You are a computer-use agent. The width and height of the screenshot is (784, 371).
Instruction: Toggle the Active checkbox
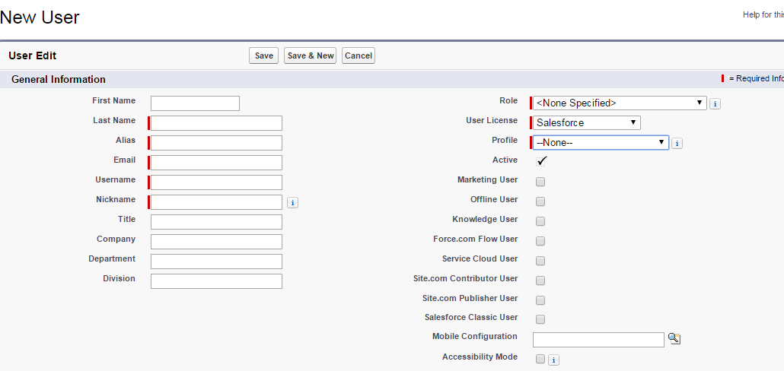(541, 161)
